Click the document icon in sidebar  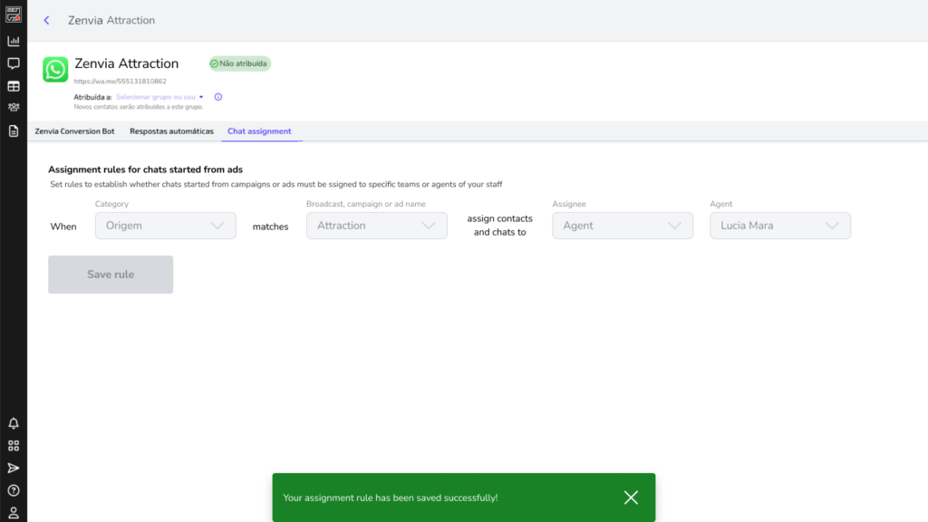(x=14, y=130)
